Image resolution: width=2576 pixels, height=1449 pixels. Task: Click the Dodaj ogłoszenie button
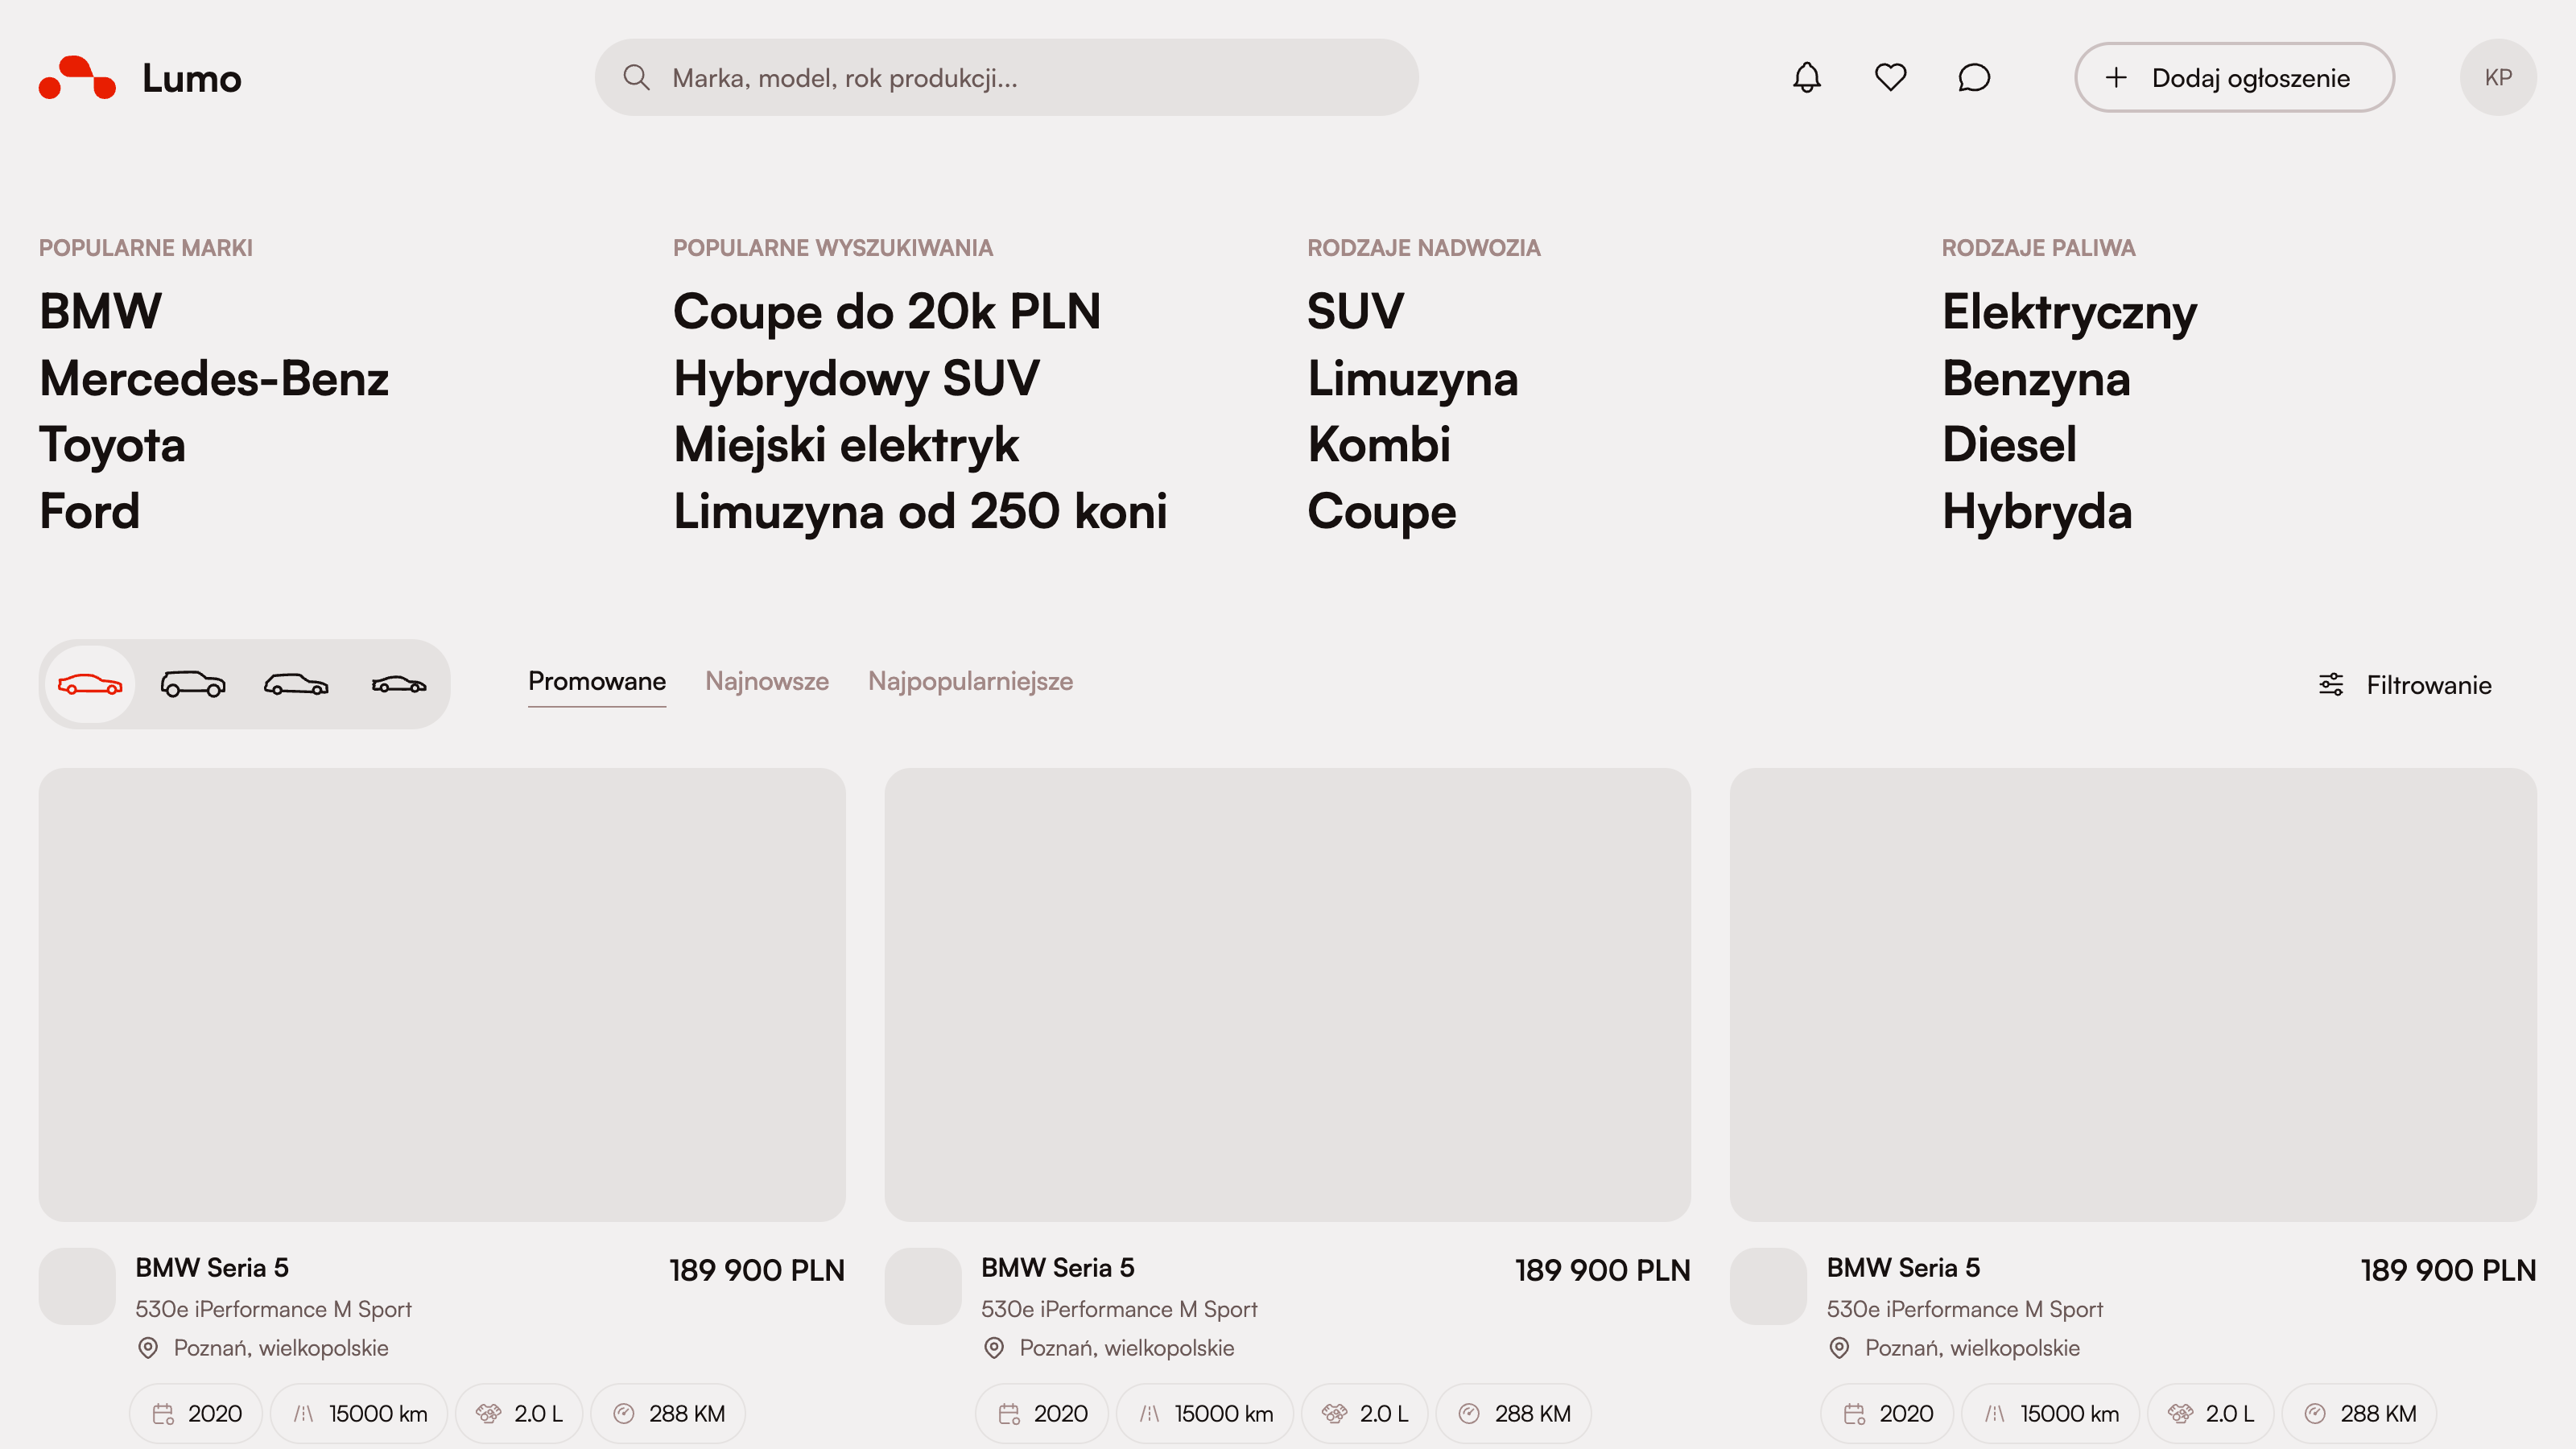(x=2234, y=77)
